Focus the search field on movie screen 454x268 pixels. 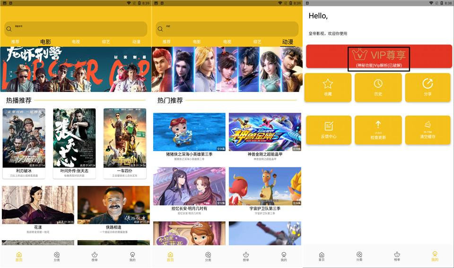point(76,29)
